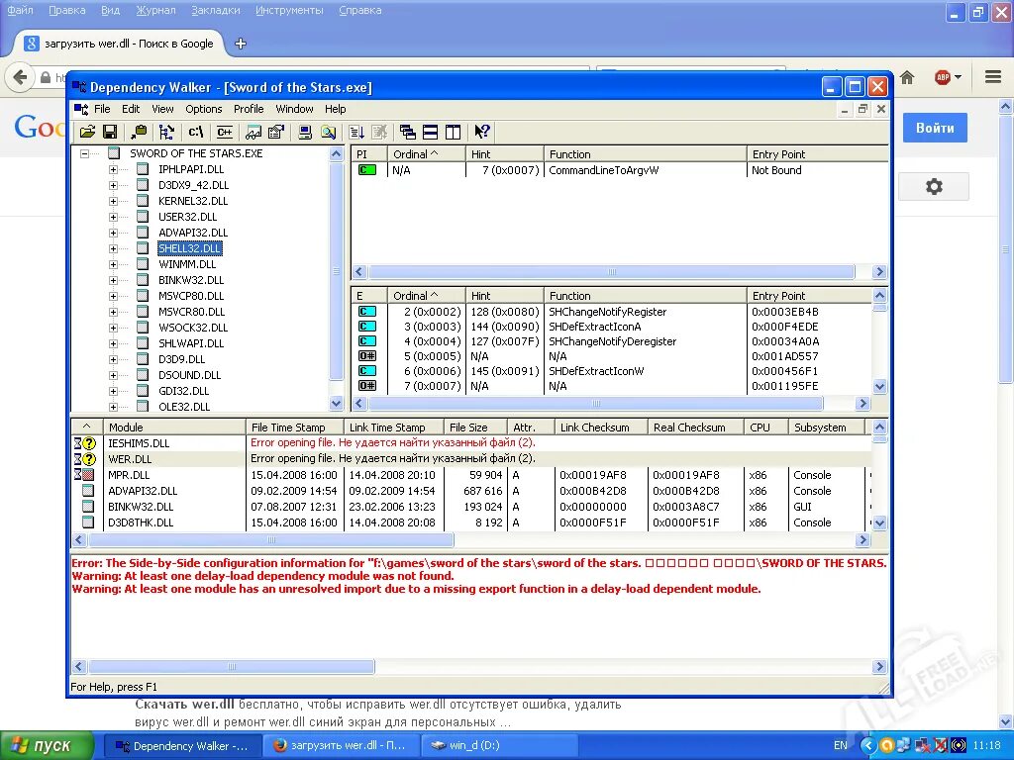
Task: Open module Properties toolbar icon
Action: (x=276, y=133)
